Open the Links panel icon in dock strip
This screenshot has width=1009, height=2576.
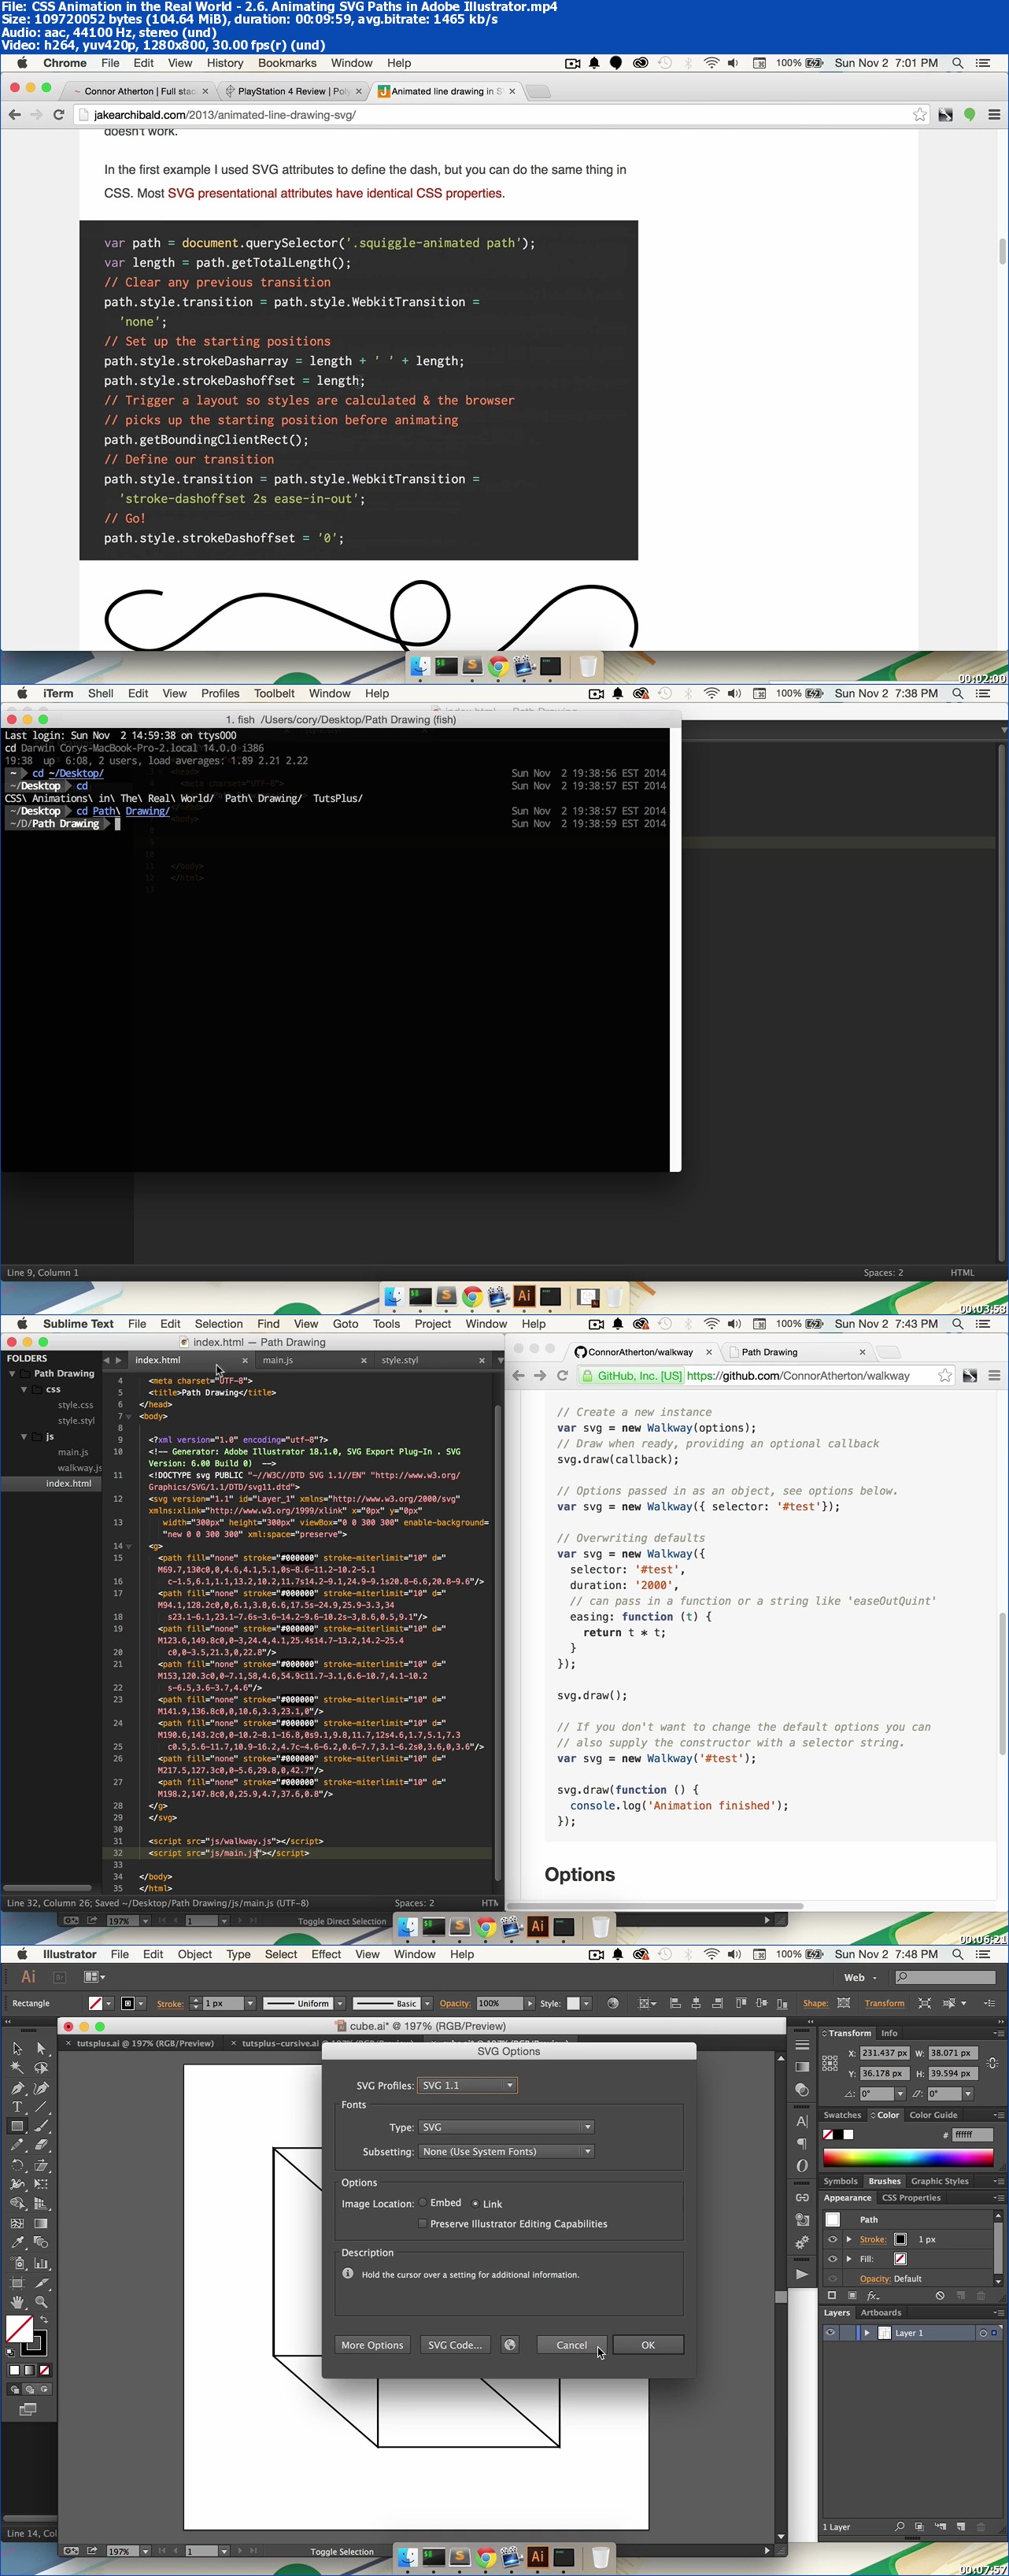[802, 2198]
